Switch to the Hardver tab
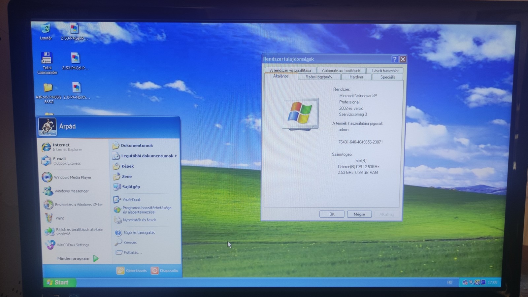The image size is (528, 297). click(356, 77)
